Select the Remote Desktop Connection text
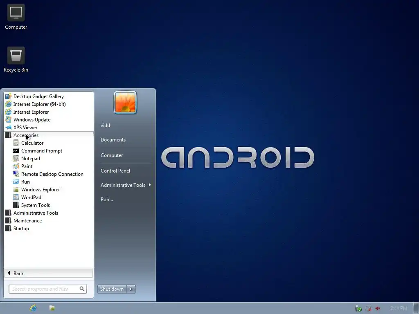419x314 pixels. (52, 174)
